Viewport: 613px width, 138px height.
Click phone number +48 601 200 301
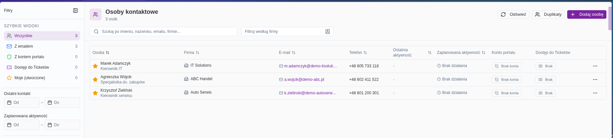tap(364, 93)
